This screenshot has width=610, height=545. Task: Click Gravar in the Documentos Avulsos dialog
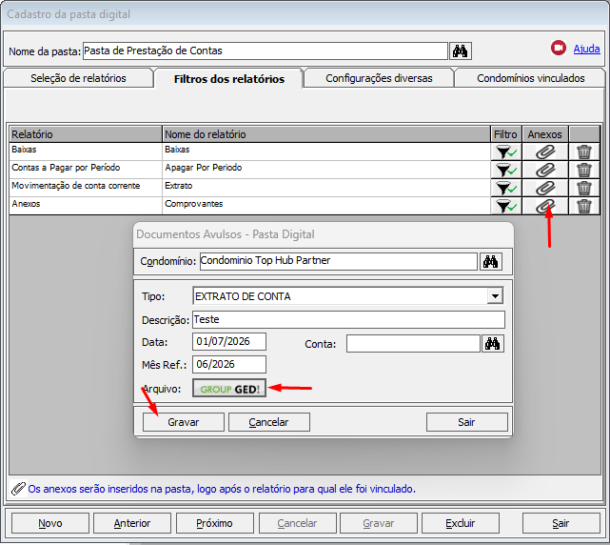(x=184, y=422)
